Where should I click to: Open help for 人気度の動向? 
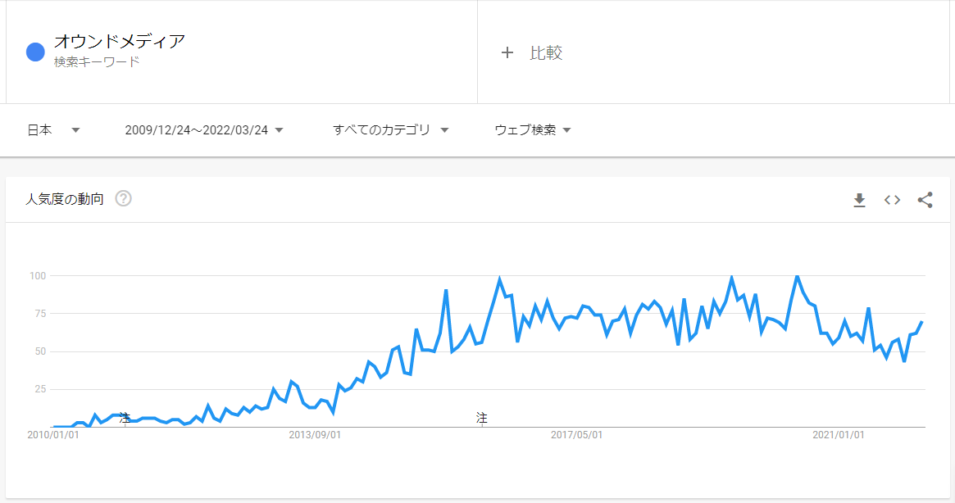tap(124, 198)
